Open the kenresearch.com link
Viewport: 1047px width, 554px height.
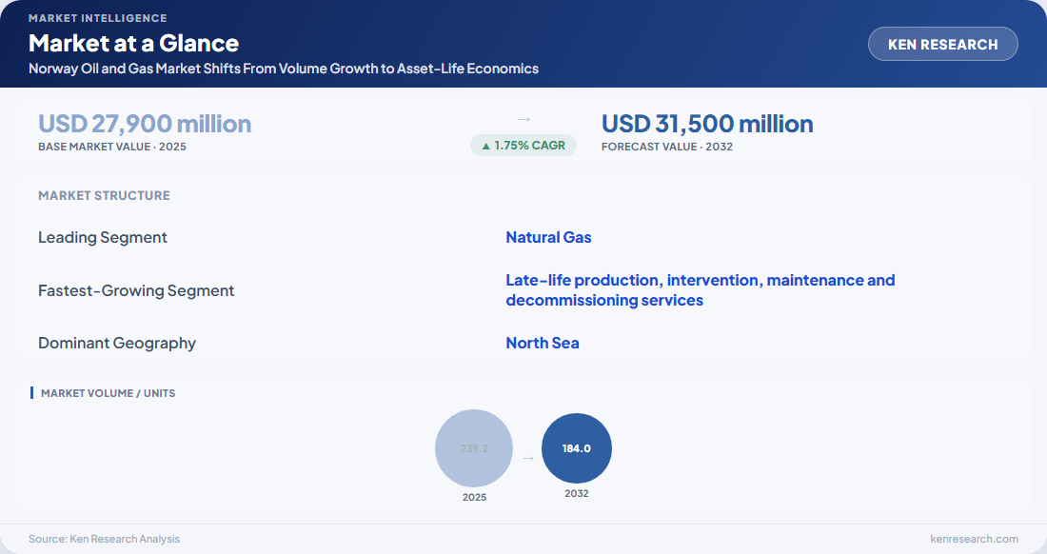pyautogui.click(x=975, y=539)
